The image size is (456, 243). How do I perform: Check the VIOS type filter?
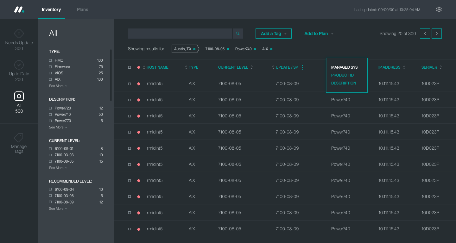coord(50,73)
